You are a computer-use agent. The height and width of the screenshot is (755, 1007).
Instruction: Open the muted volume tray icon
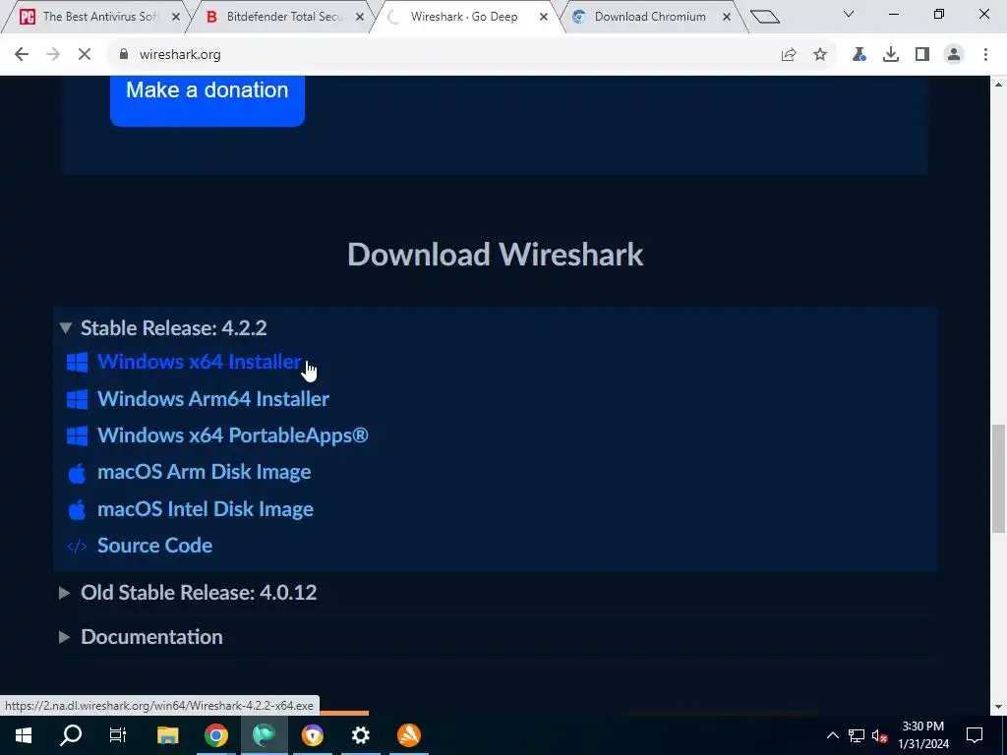[x=879, y=735]
